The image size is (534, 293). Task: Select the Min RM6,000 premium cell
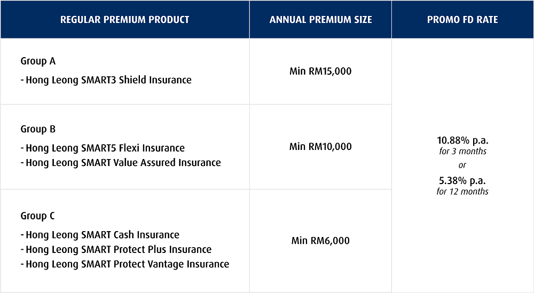tap(320, 241)
